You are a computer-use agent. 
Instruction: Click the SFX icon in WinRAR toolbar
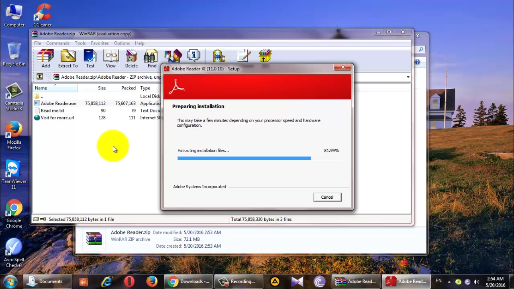pos(265,56)
